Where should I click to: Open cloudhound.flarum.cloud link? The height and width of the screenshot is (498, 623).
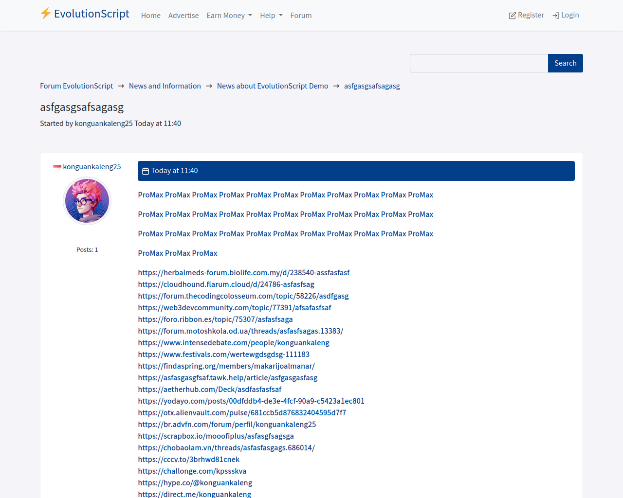coord(226,285)
